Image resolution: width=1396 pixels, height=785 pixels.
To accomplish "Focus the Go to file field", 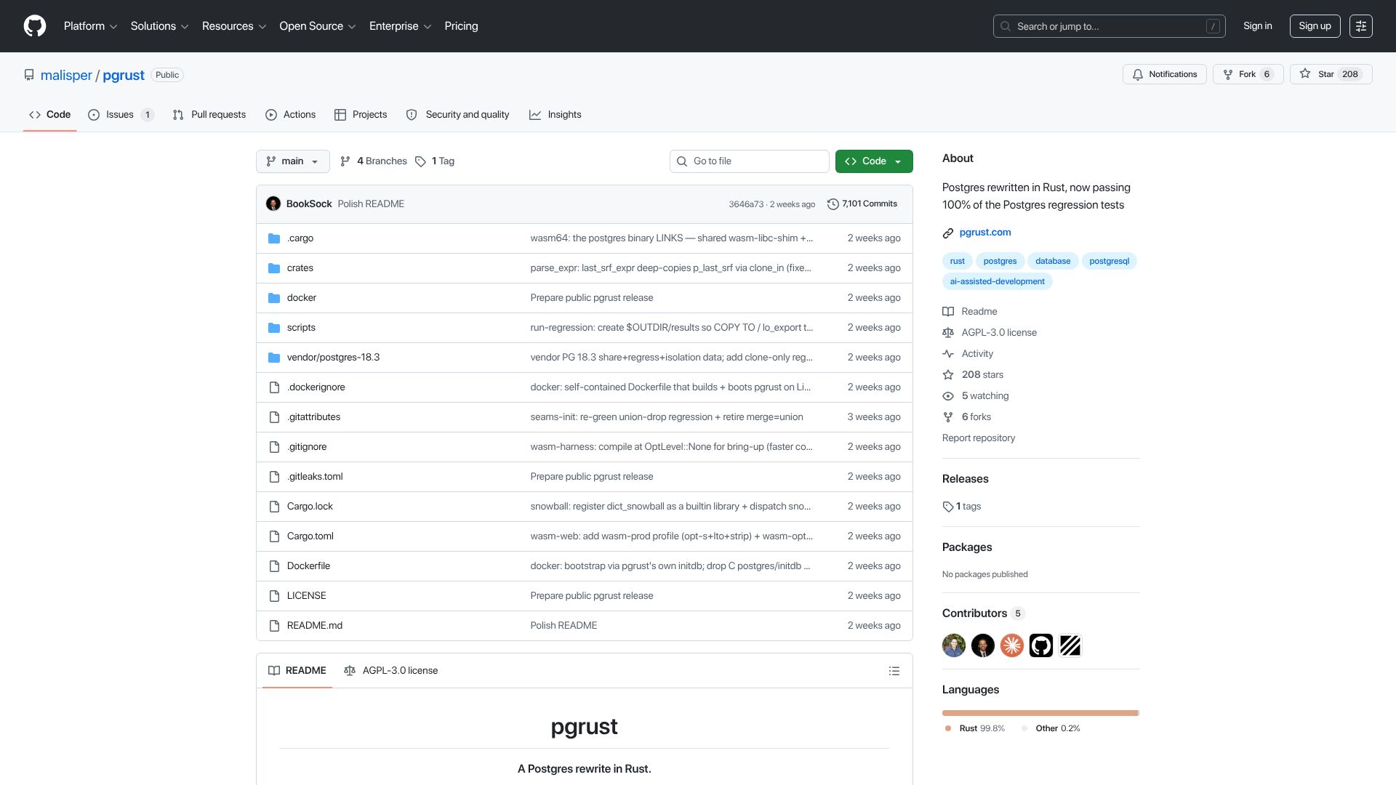I will coord(750,161).
